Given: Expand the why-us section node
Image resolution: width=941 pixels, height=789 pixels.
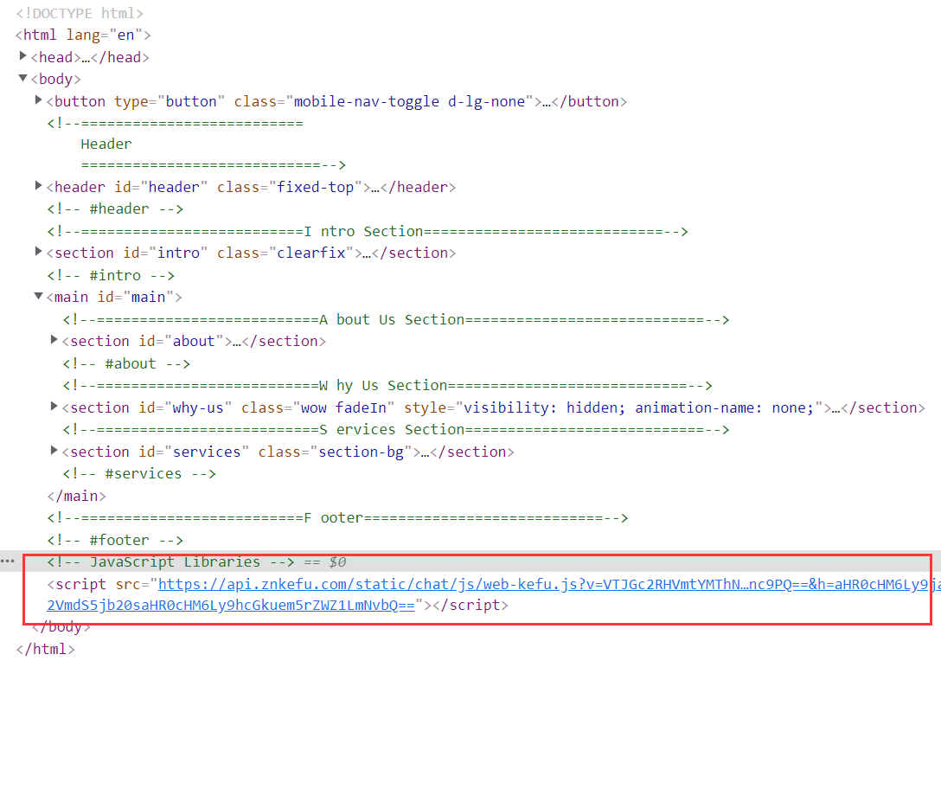Looking at the screenshot, I should (54, 407).
